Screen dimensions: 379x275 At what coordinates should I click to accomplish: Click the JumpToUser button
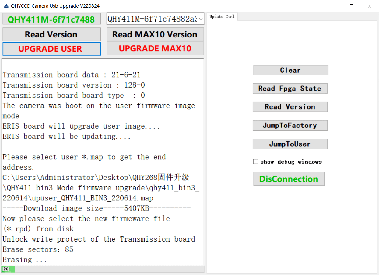(x=290, y=144)
